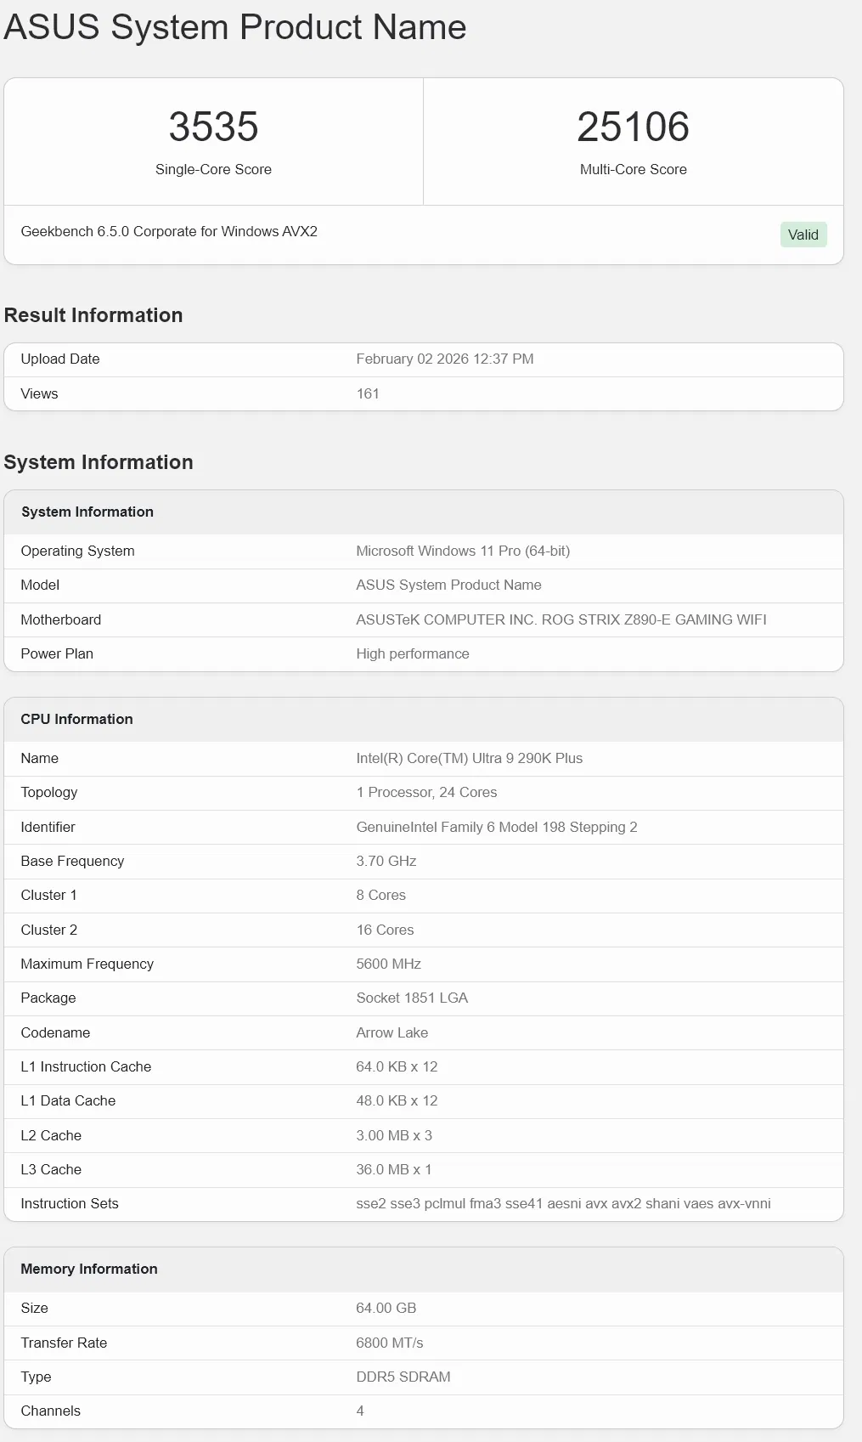Click the High performance power plan value
The image size is (862, 1442).
point(413,653)
